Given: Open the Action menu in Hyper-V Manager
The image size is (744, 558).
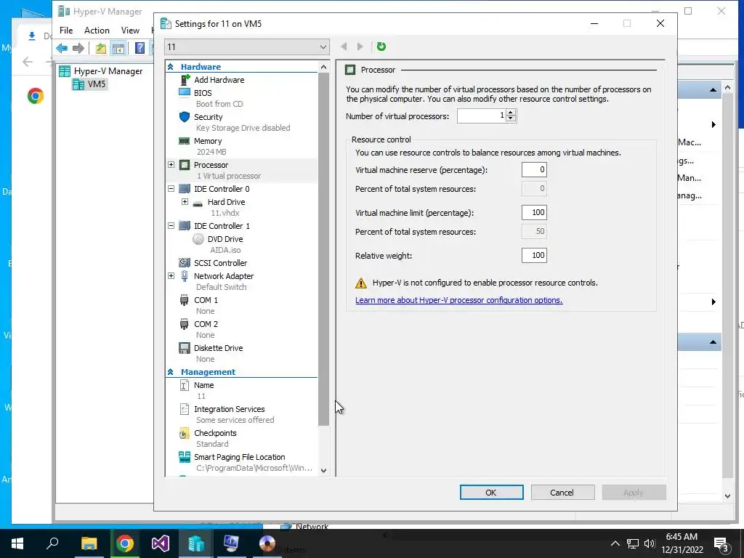Looking at the screenshot, I should click(97, 31).
